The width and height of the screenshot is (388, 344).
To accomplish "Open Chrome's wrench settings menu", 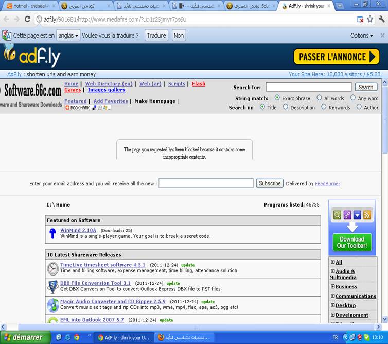I will click(x=381, y=19).
